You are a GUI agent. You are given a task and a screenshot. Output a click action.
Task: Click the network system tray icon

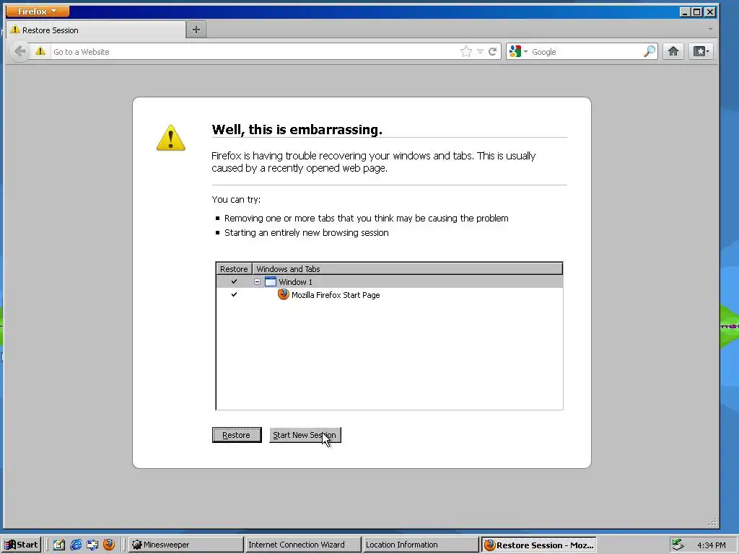(x=678, y=545)
